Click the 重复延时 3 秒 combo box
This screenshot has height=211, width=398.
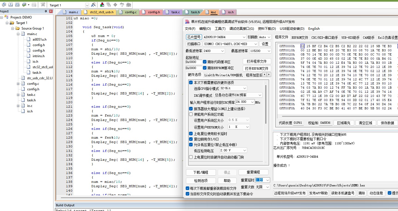point(262,180)
